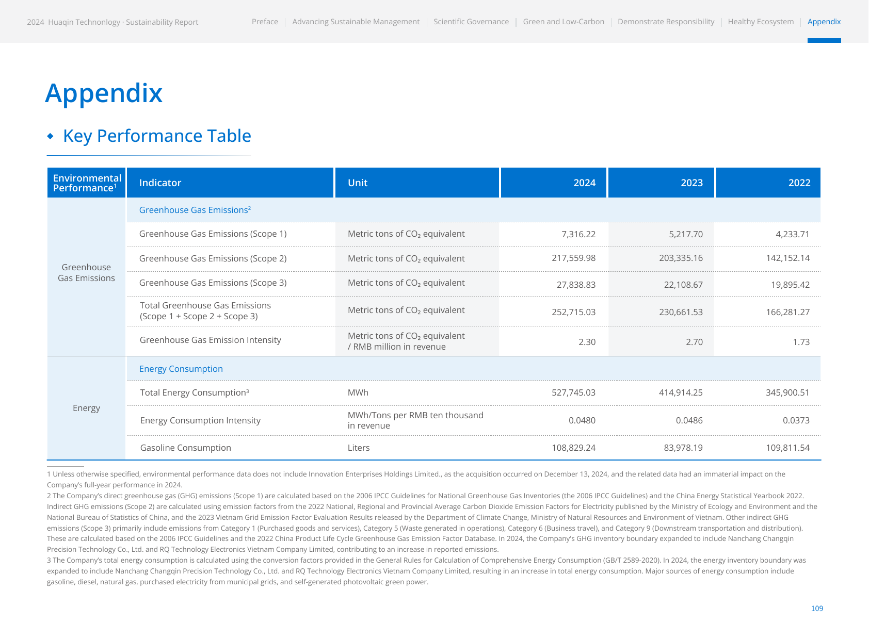Open the Preface section tab

(x=265, y=22)
